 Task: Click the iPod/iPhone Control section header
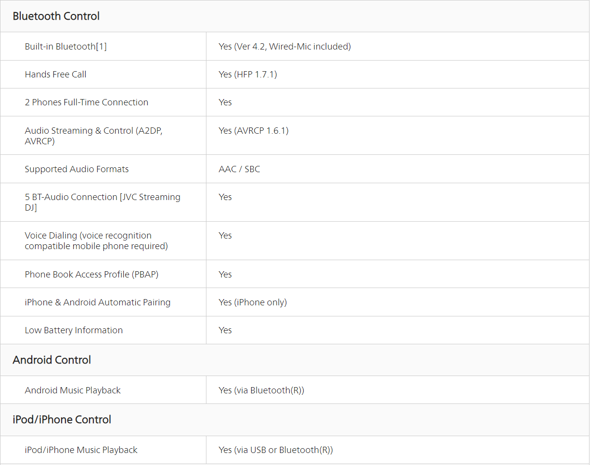coord(62,420)
